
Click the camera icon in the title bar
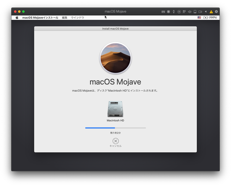(200, 12)
